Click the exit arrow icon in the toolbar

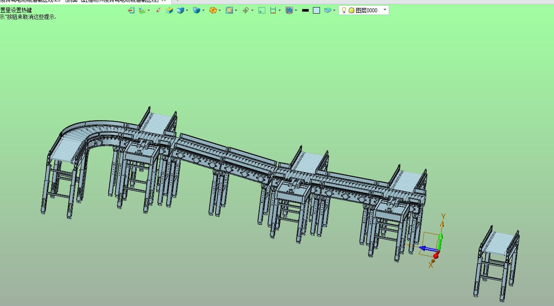[131, 10]
